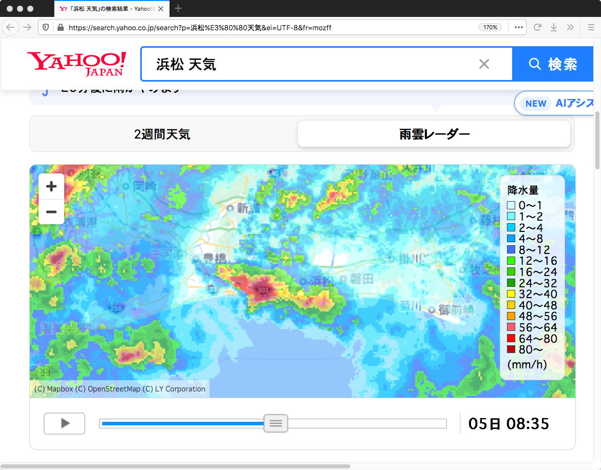Image resolution: width=601 pixels, height=470 pixels.
Task: Open the tracking protection shield icon
Action: point(46,27)
